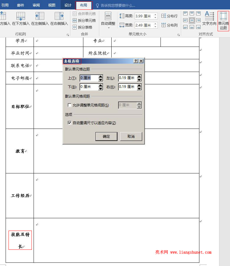Image resolution: width=230 pixels, height=266 pixels.
Task: Click Cell Margins (单元格边距) icon
Action: click(x=223, y=16)
